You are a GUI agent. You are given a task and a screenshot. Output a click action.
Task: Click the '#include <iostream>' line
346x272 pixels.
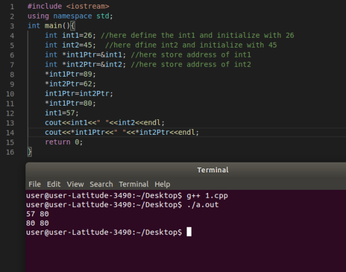[x=69, y=6]
